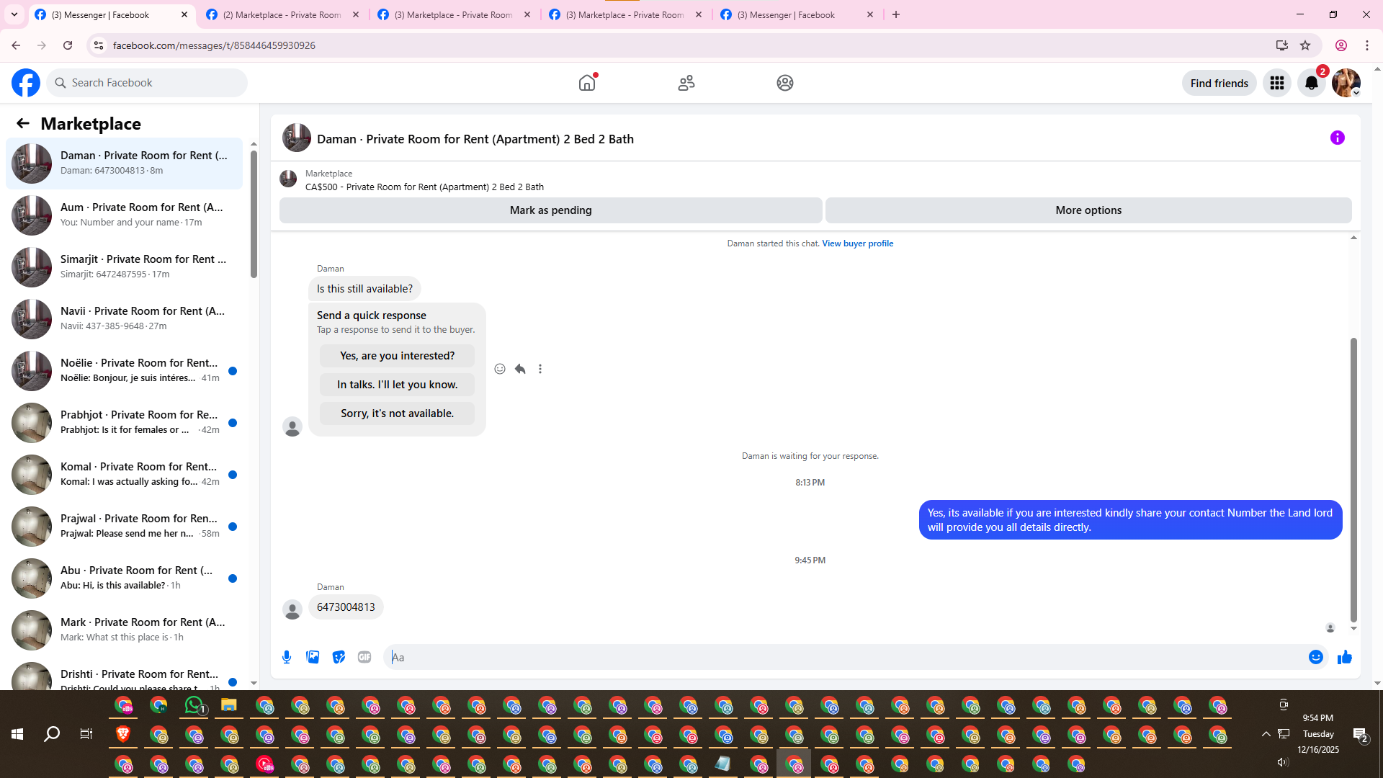The width and height of the screenshot is (1383, 778).
Task: Open Brave browser from taskbar
Action: tap(123, 734)
